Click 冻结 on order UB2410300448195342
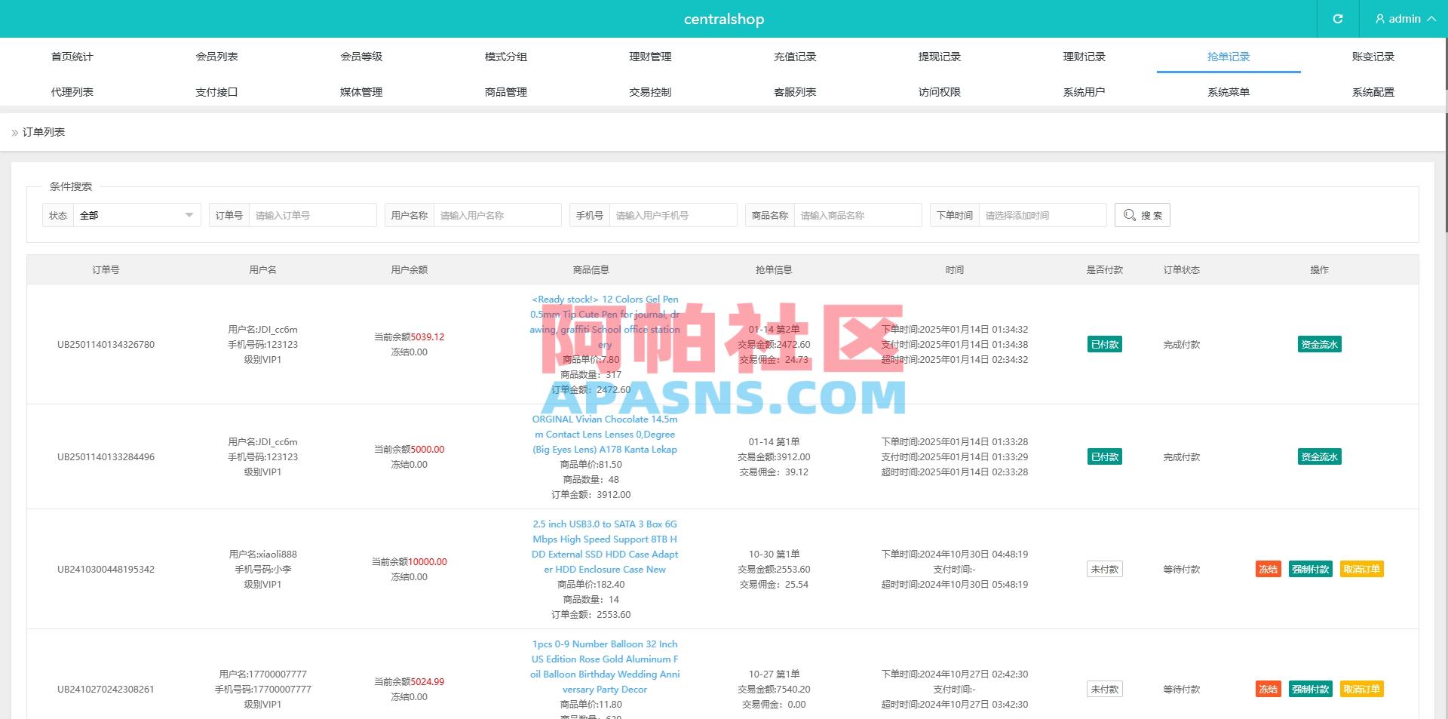 click(x=1267, y=569)
